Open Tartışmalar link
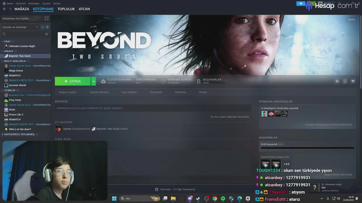Image resolution: width=362 pixels, height=203 pixels. pos(156,92)
